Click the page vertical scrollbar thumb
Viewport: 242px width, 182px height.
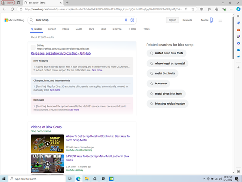pos(233,38)
